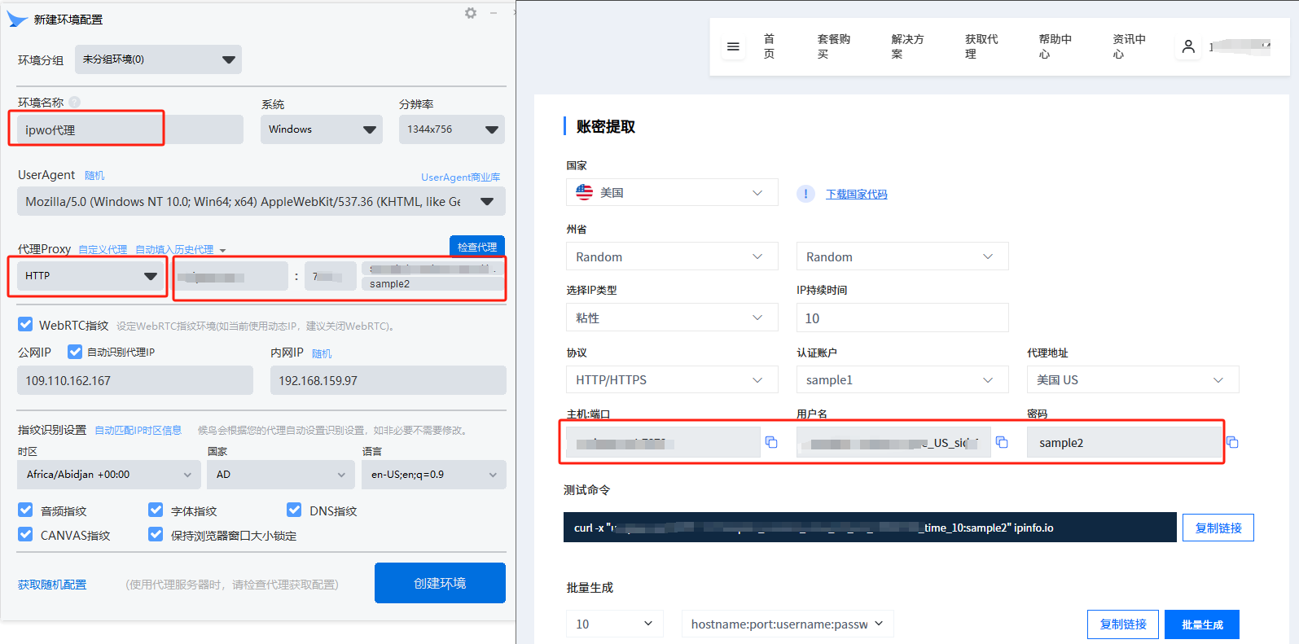Open the 协议 HTTP/HTTPS dropdown
This screenshot has width=1299, height=644.
click(x=672, y=379)
